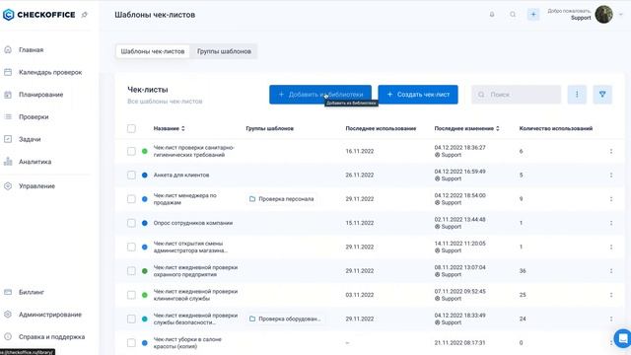This screenshot has width=631, height=355.
Task: Click the Справка и поддержка icon
Action: pyautogui.click(x=8, y=337)
